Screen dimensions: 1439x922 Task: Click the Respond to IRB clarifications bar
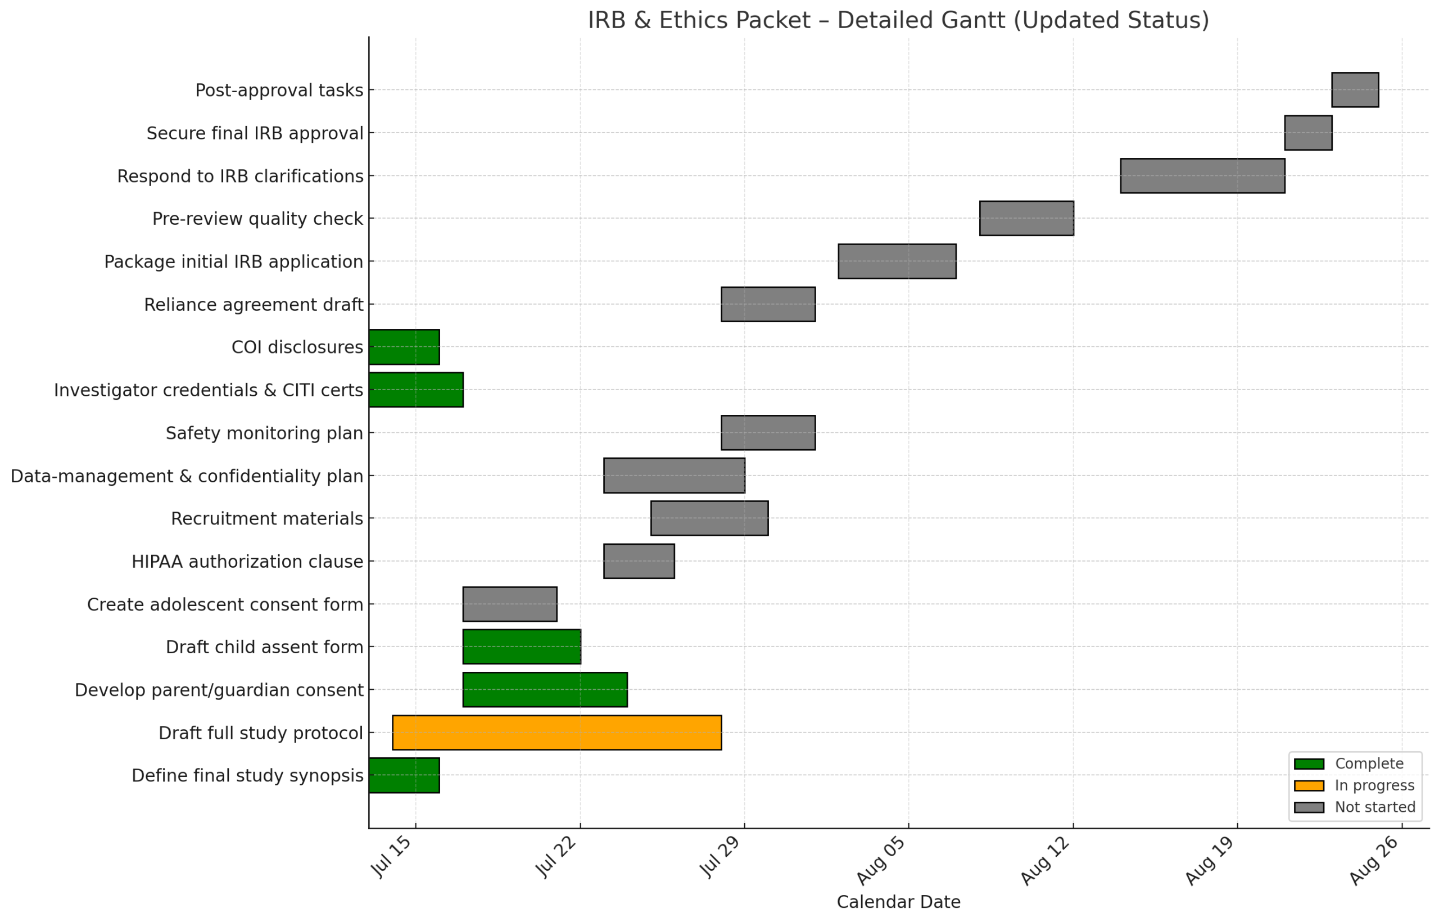click(x=1202, y=176)
